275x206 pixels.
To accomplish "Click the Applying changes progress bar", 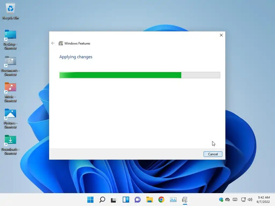I will click(x=140, y=75).
